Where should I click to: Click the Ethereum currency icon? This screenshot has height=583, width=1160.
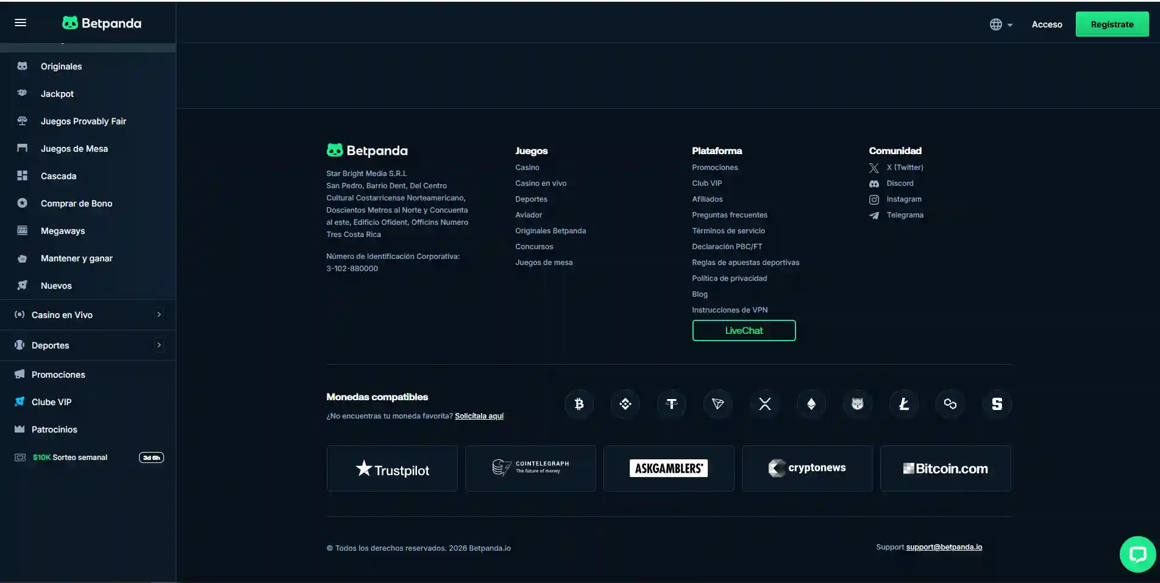[811, 404]
